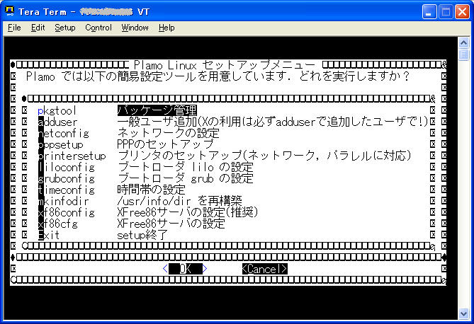Select the liloconfig entry
The height and width of the screenshot is (324, 474).
(x=66, y=167)
